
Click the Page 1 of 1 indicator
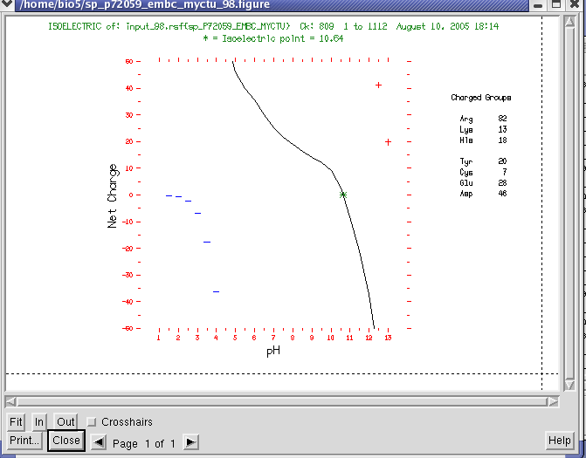click(x=144, y=443)
